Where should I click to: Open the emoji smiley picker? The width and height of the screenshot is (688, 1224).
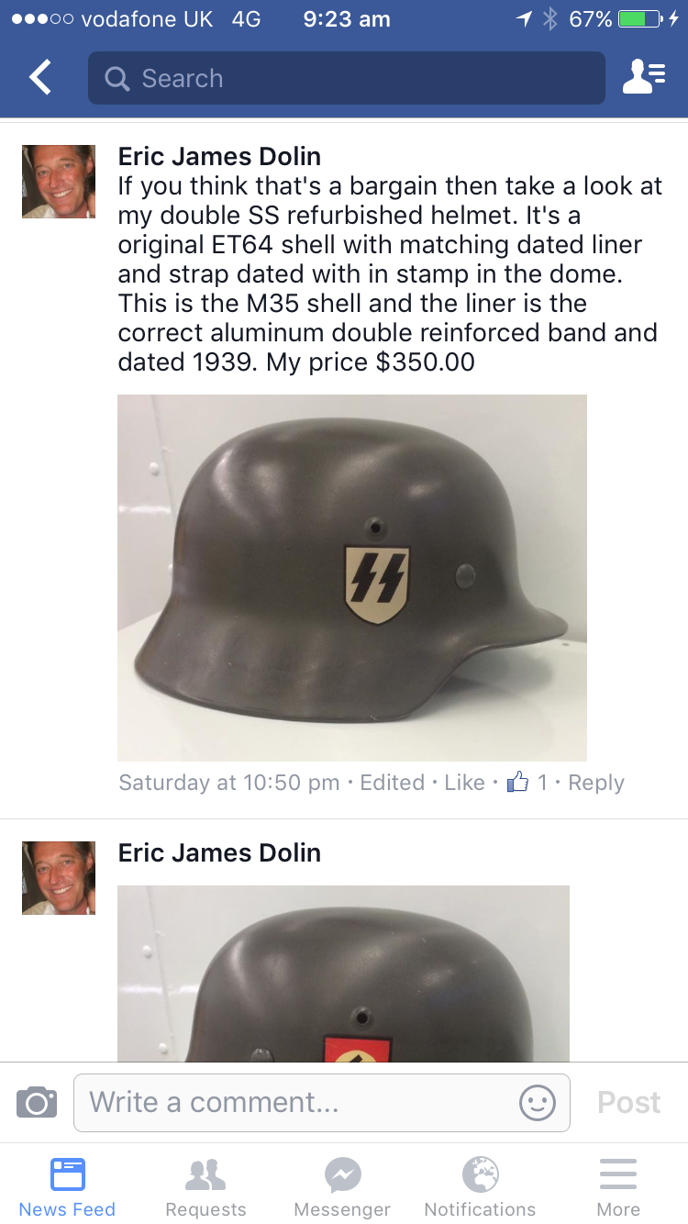click(538, 1102)
